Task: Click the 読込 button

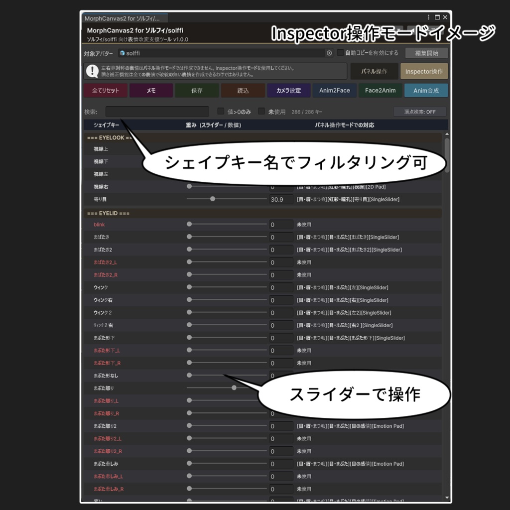Action: pyautogui.click(x=243, y=91)
